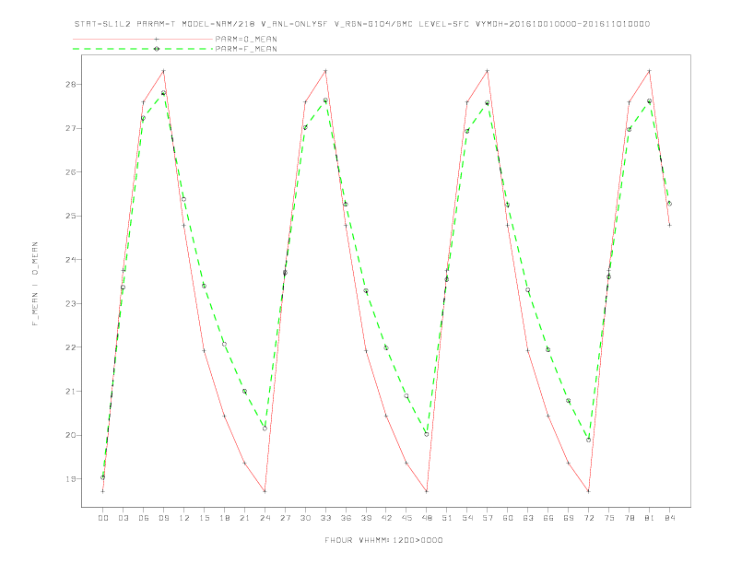Click x-axis forecast hour label 09
The height and width of the screenshot is (564, 730).
163,518
